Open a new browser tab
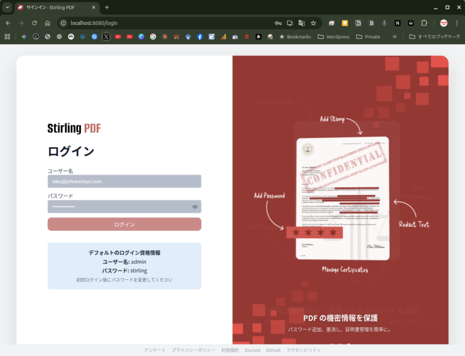 [106, 7]
